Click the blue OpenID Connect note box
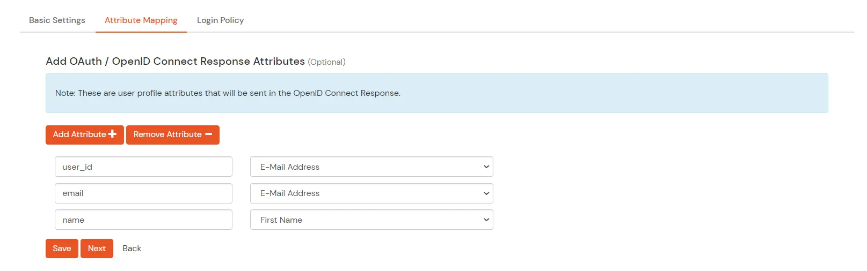867x271 pixels. click(436, 93)
